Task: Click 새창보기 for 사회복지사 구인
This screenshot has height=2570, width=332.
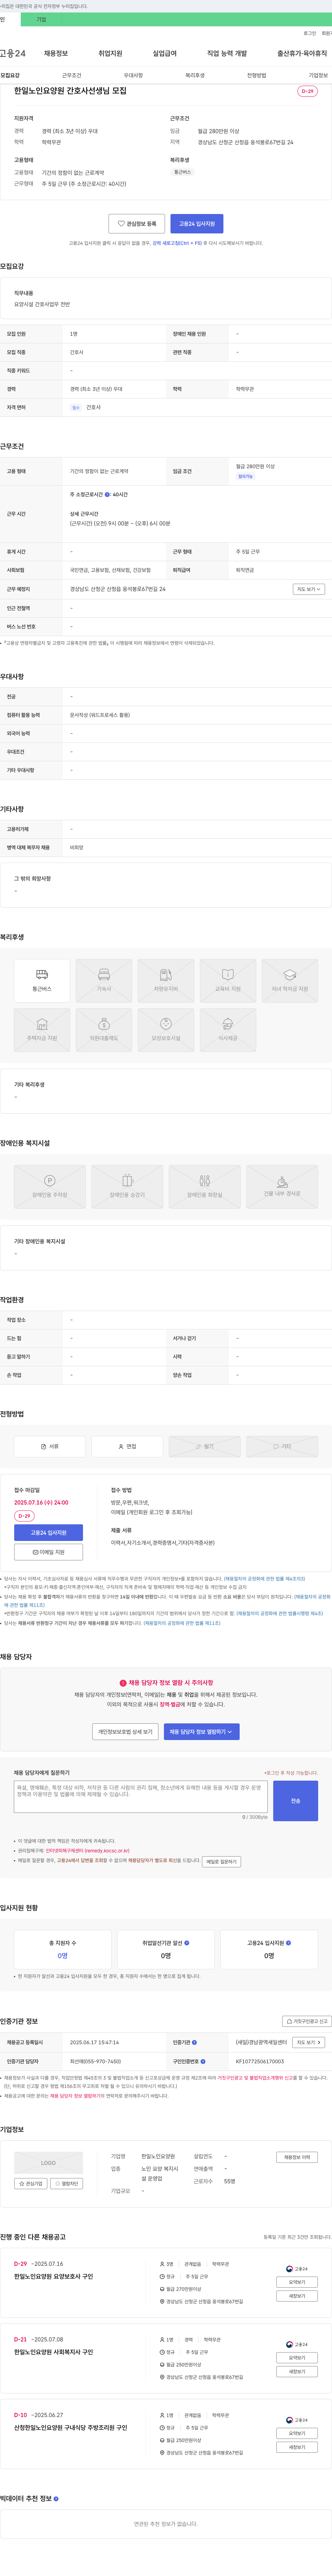Action: point(297,2372)
